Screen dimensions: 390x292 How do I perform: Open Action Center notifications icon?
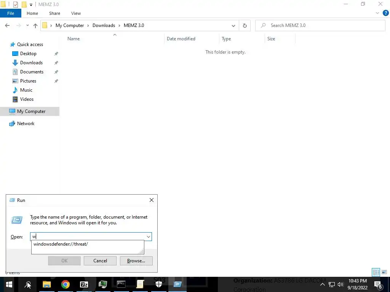coord(378,284)
